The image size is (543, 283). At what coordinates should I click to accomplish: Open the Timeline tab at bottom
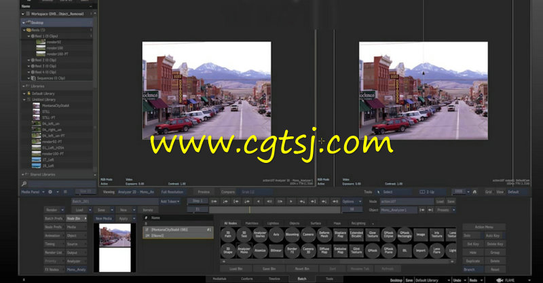pyautogui.click(x=274, y=279)
